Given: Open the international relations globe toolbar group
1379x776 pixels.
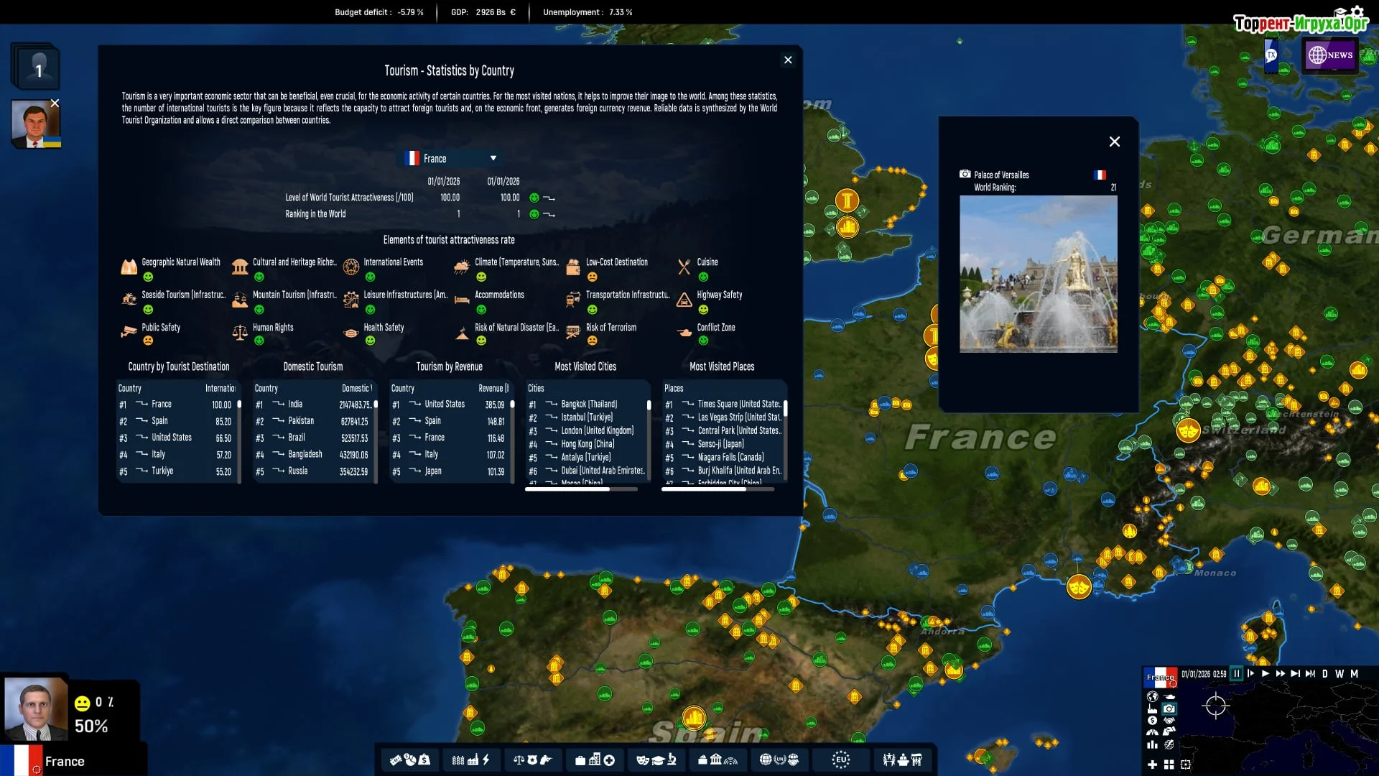Looking at the screenshot, I should 779,759.
